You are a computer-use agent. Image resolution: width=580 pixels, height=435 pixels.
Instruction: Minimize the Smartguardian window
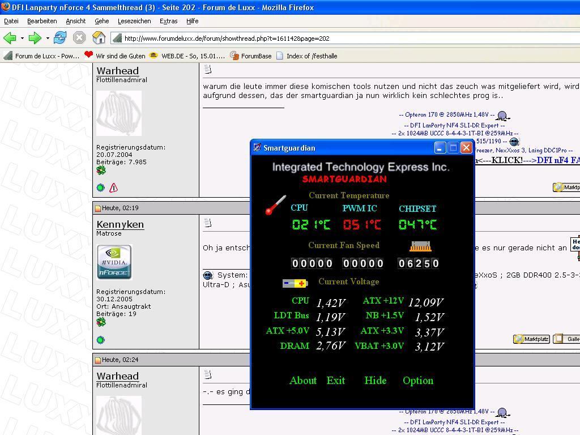point(440,148)
